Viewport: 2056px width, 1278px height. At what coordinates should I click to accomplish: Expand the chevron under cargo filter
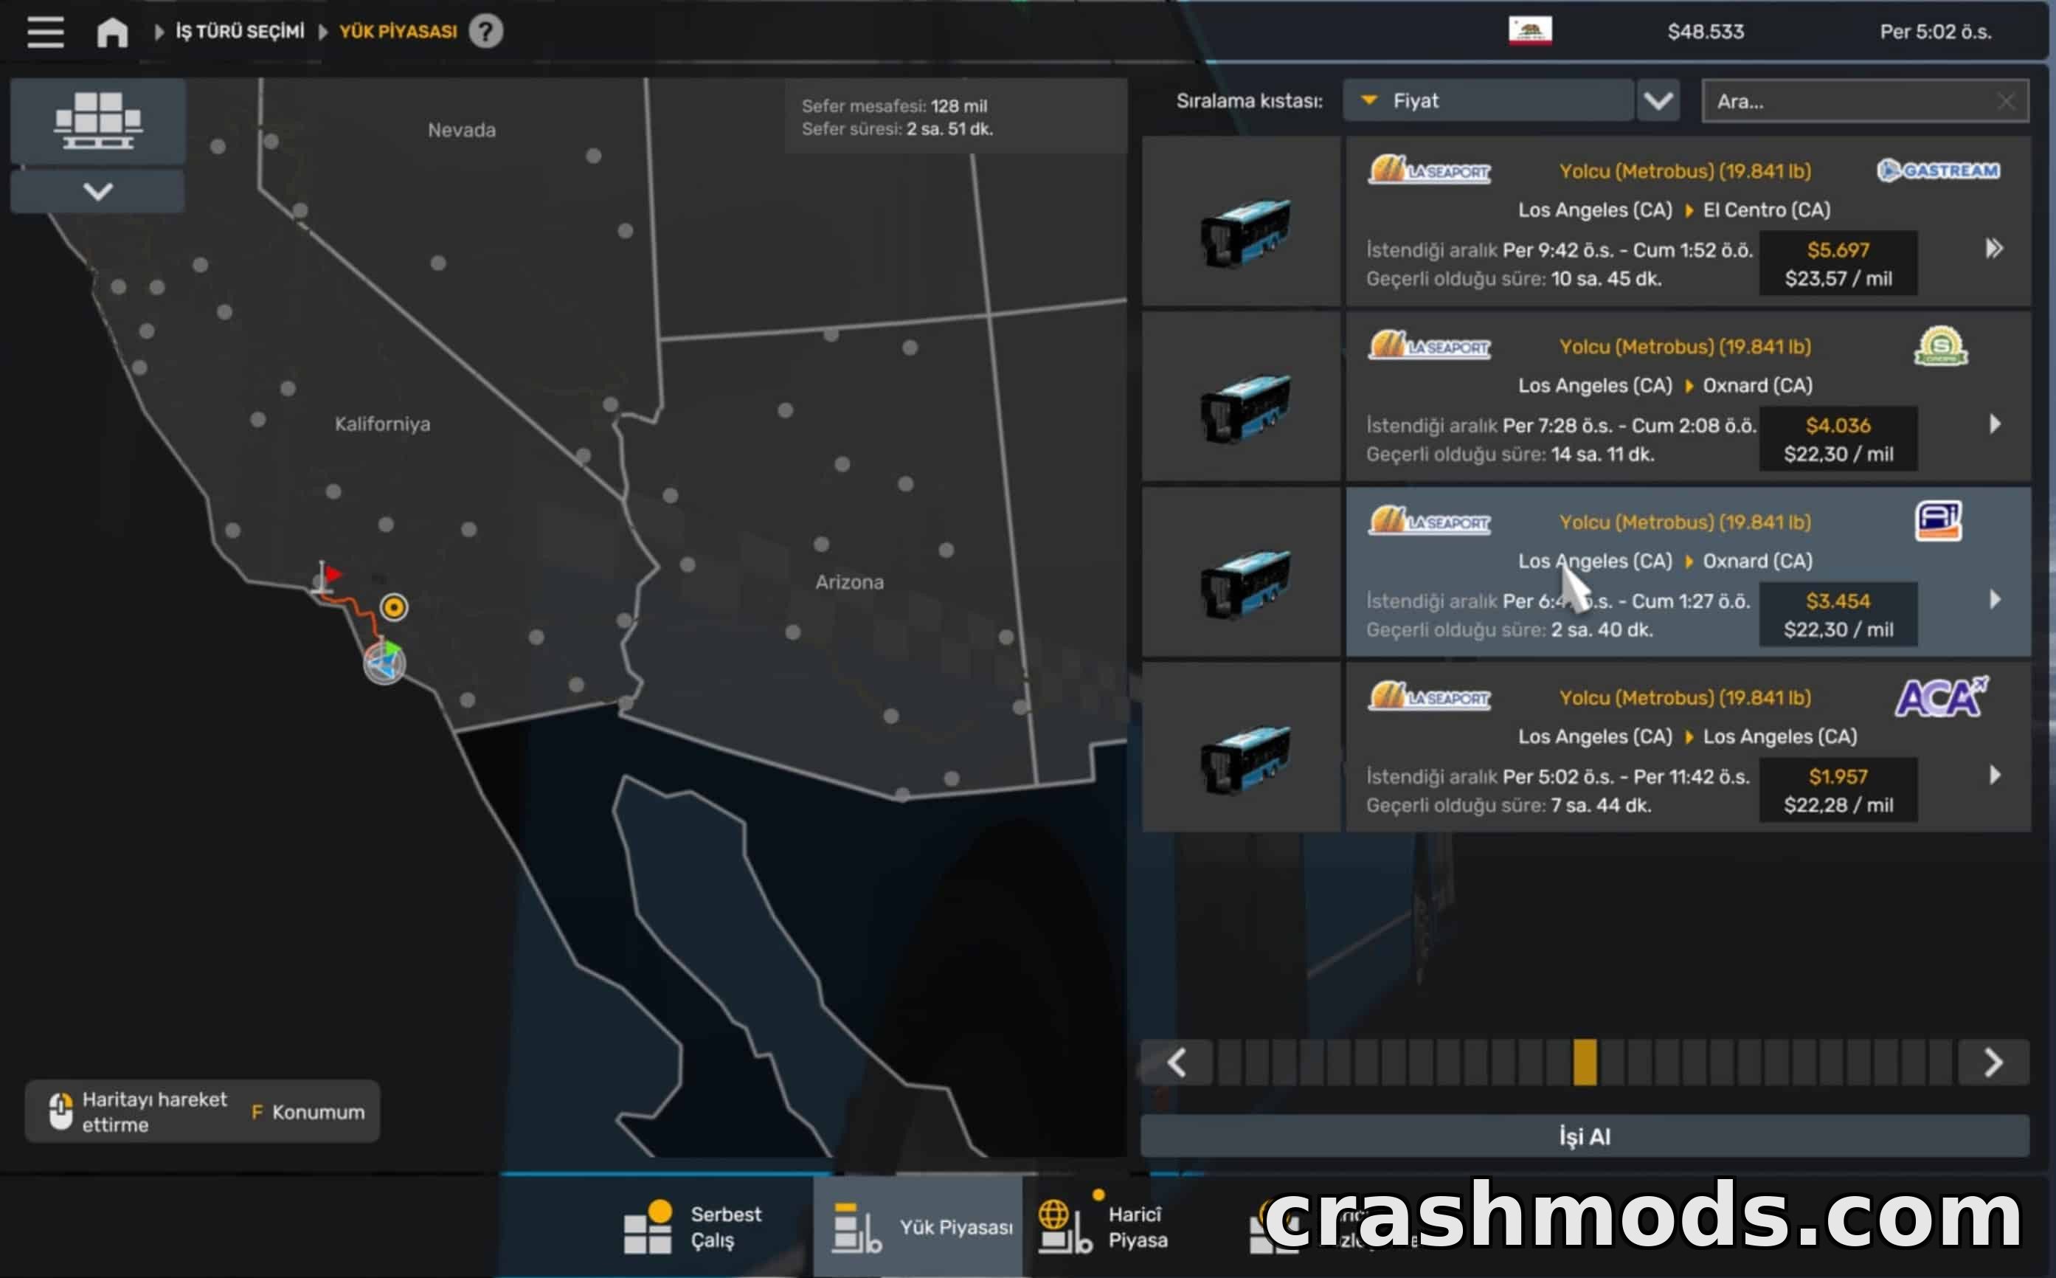(98, 191)
